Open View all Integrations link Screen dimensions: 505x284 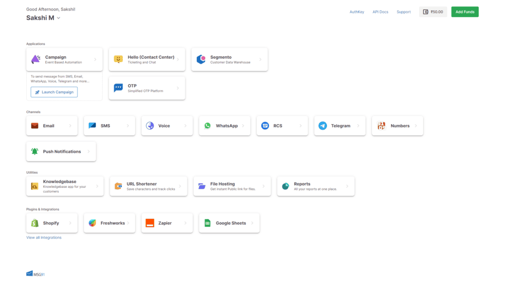point(44,237)
